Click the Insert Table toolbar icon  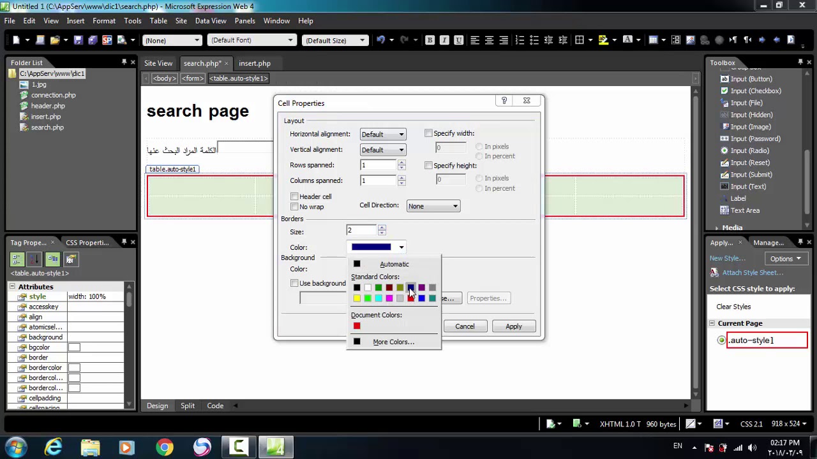pyautogui.click(x=653, y=40)
